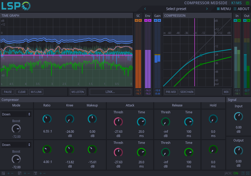Toggle the left magenta Env meter channel
Screen dimensions: 251x176
point(146,20)
